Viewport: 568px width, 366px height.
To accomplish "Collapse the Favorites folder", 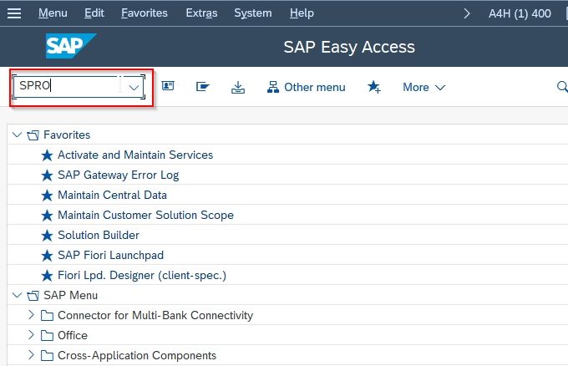I will [17, 135].
